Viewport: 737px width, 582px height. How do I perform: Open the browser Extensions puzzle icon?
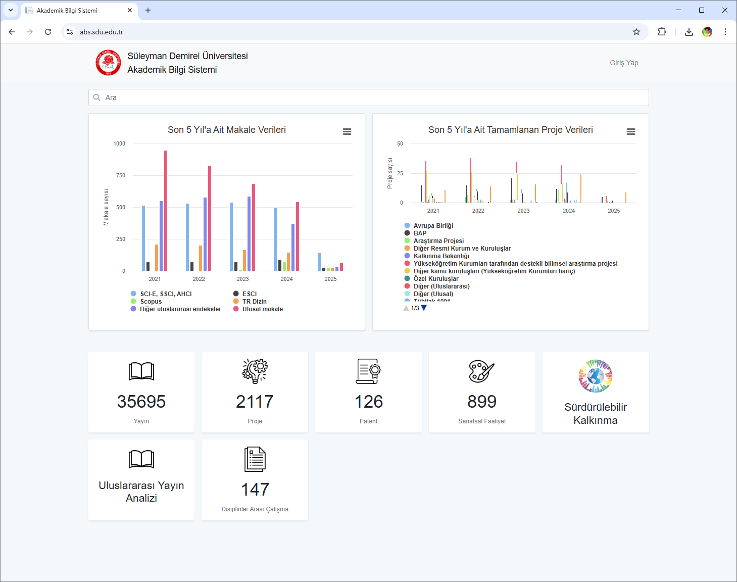(x=662, y=32)
